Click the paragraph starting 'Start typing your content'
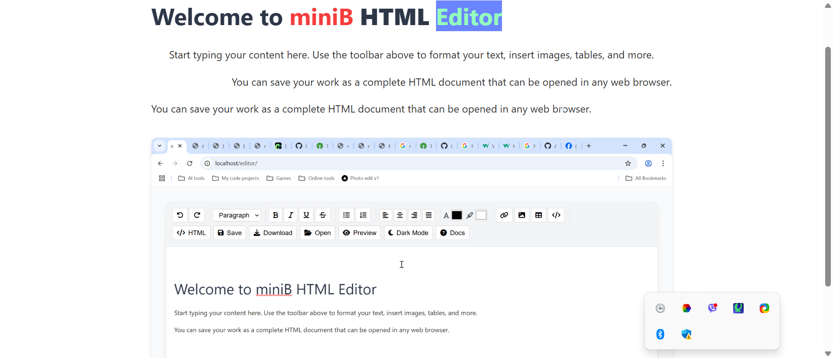The image size is (833, 358). pos(411,55)
